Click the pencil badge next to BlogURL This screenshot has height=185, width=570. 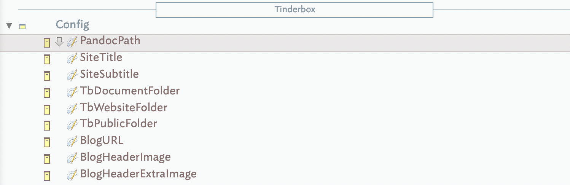click(x=72, y=142)
